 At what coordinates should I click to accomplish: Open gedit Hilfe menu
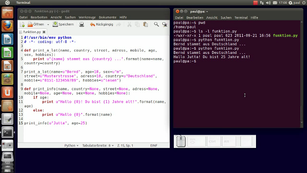coord(123,17)
